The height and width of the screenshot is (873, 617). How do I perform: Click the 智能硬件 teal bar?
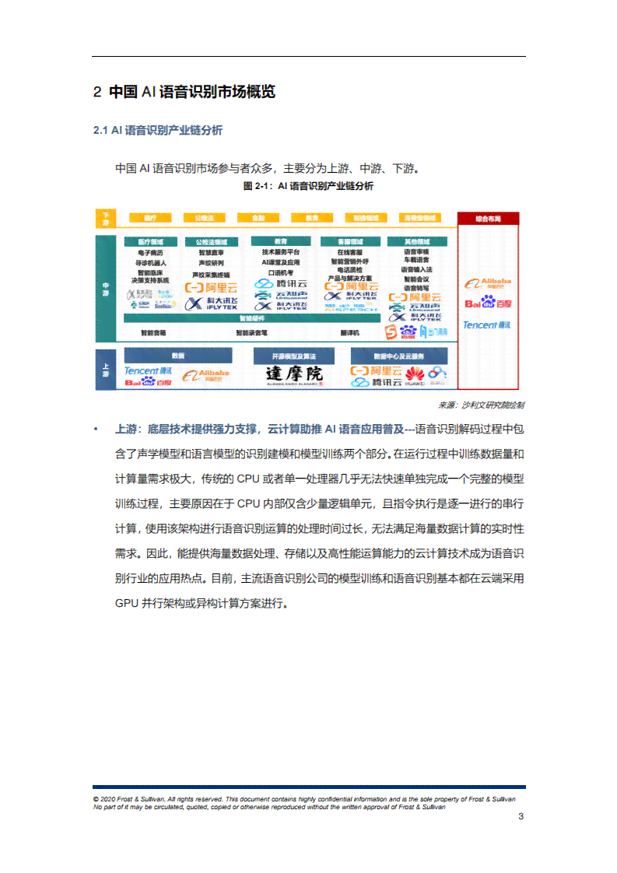point(251,318)
